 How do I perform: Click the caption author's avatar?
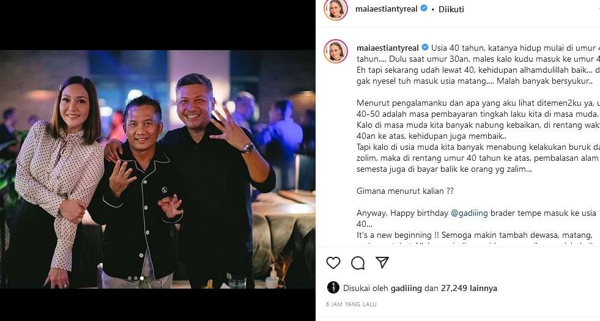pyautogui.click(x=336, y=51)
